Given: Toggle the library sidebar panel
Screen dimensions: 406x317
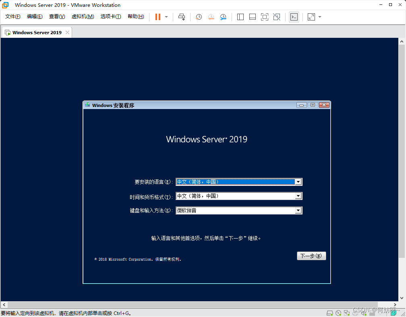Looking at the screenshot, I should coord(240,17).
